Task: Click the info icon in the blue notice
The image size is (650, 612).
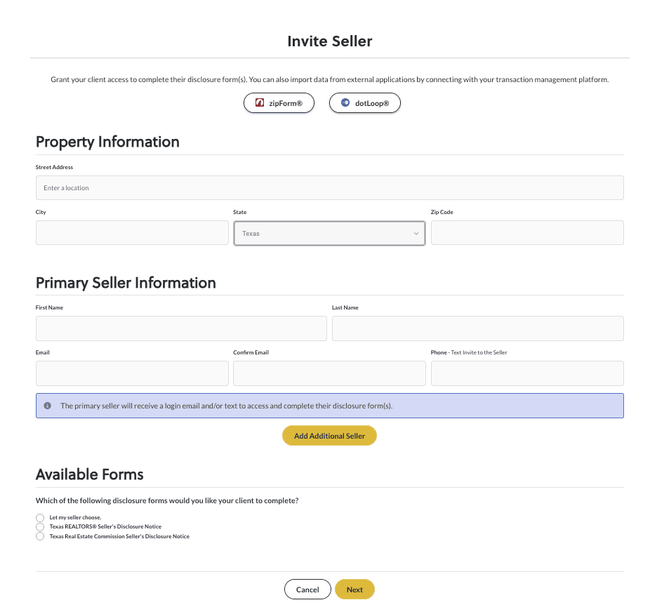Action: coord(48,406)
